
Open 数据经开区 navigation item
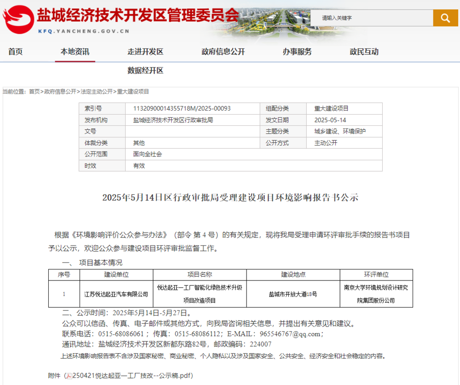click(145, 70)
